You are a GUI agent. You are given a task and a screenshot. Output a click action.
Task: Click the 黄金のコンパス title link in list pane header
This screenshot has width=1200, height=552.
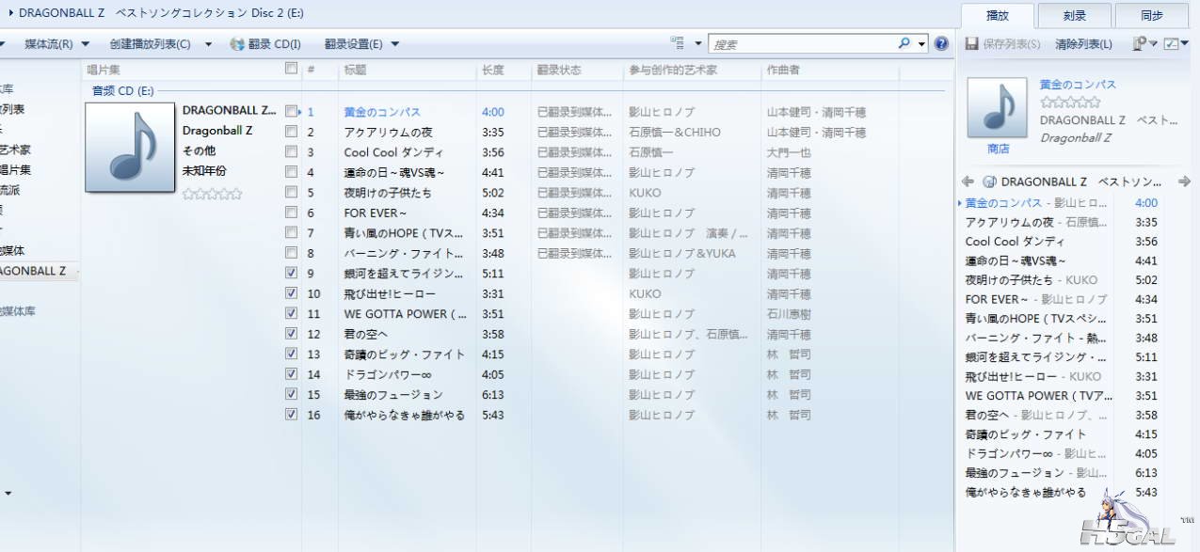(x=1078, y=85)
